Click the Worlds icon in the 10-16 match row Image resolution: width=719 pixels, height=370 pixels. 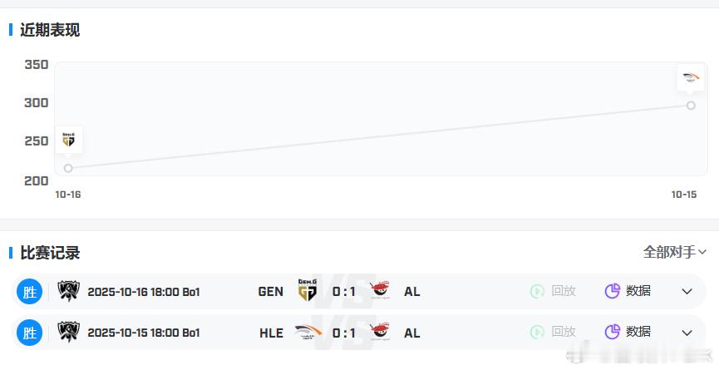point(67,291)
